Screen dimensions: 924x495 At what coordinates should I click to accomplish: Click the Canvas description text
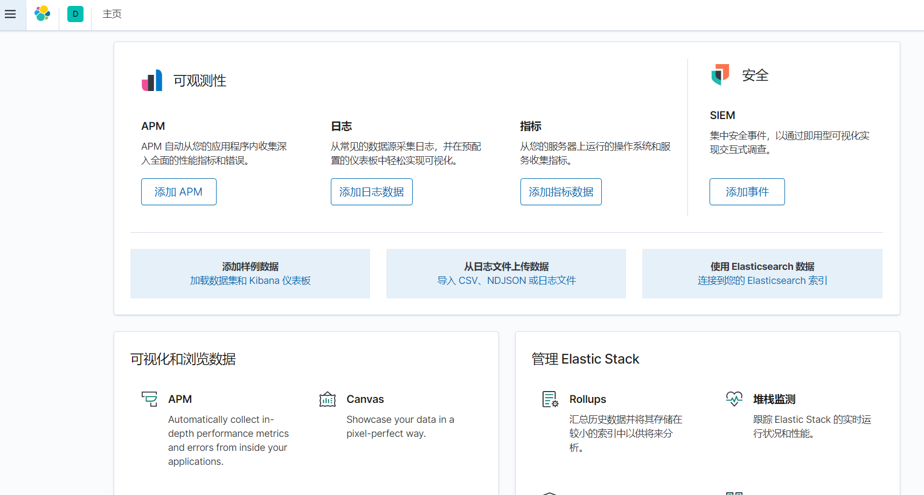(400, 427)
